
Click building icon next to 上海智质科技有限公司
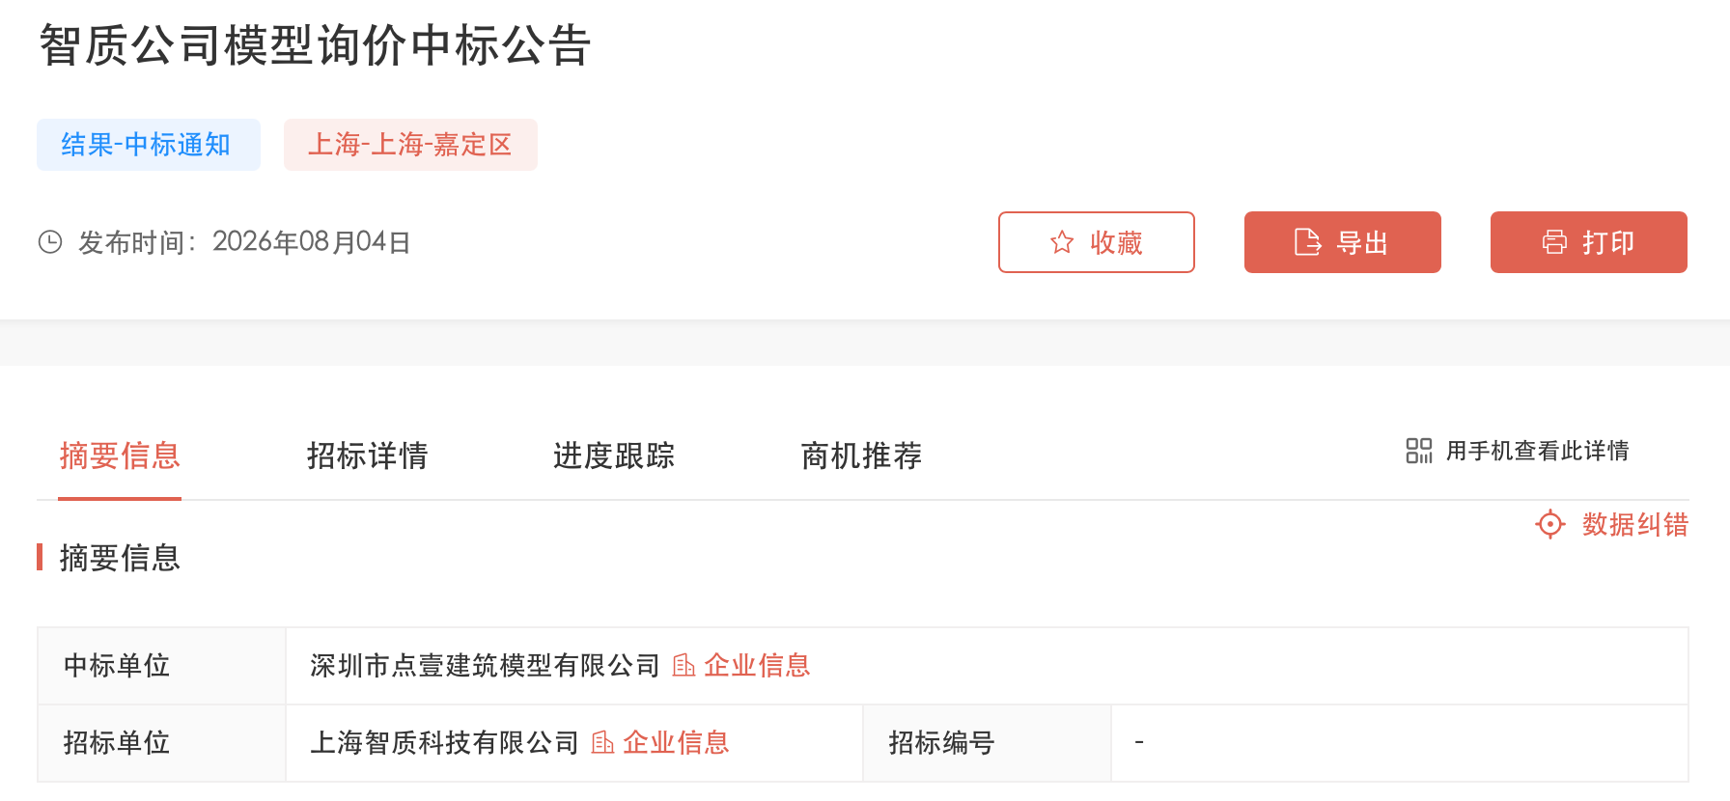(602, 742)
